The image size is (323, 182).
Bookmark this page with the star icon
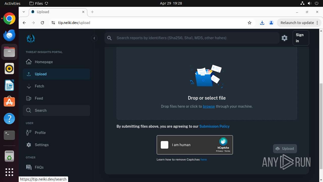pos(250,23)
